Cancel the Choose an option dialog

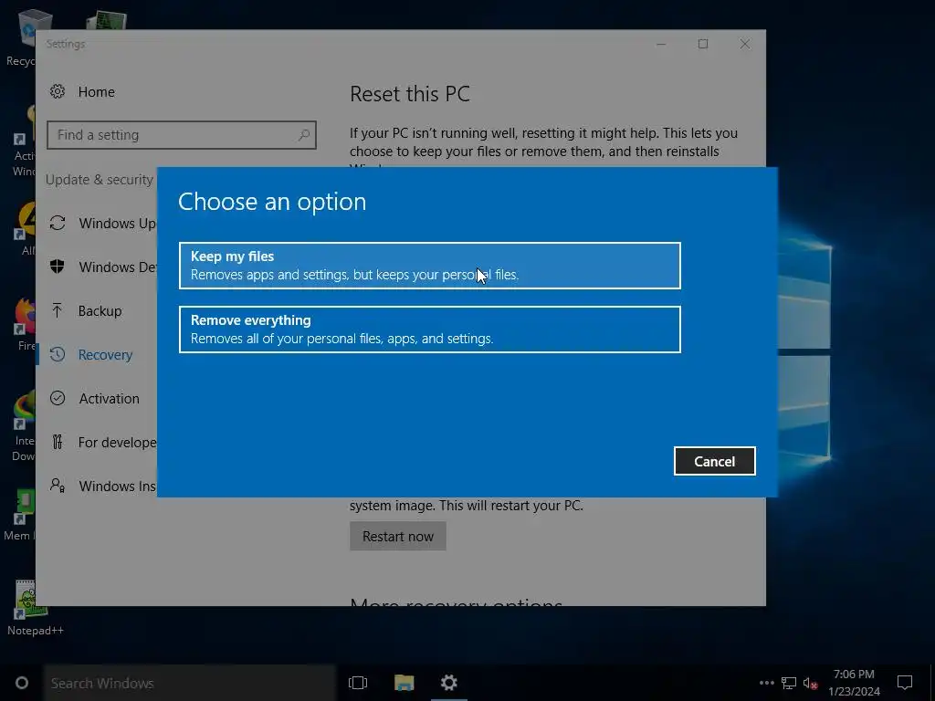[714, 461]
